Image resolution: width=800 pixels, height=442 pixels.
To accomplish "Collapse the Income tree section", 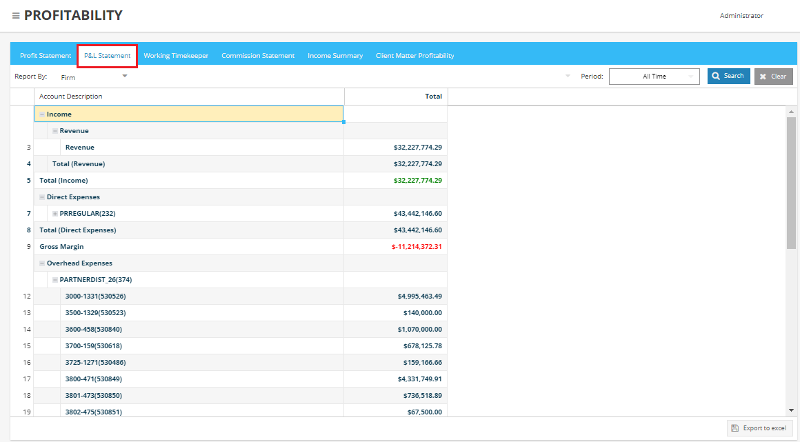I will click(x=43, y=114).
